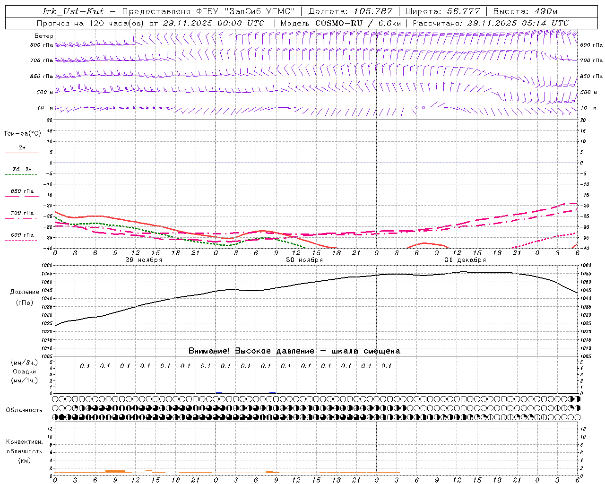This screenshot has height=484, width=605.
Task: Click the 30 ноября date label
Action: [304, 260]
